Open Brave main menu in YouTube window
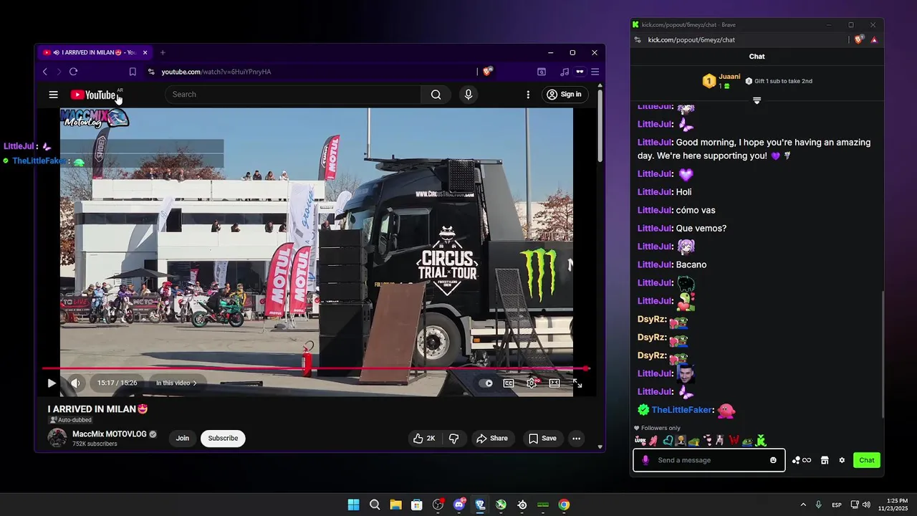Viewport: 917px width, 516px height. click(x=595, y=72)
